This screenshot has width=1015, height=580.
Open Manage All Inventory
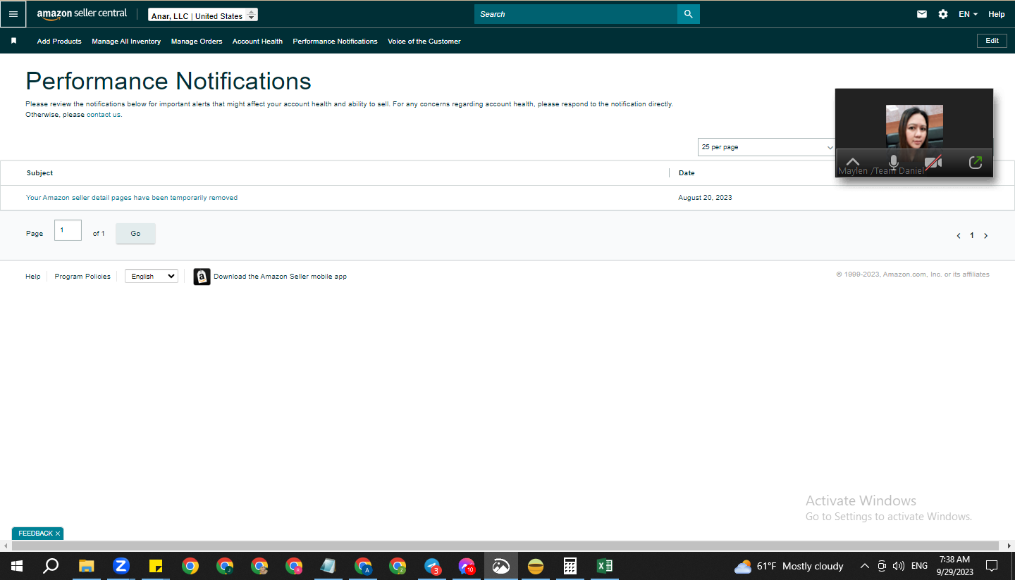tap(126, 42)
